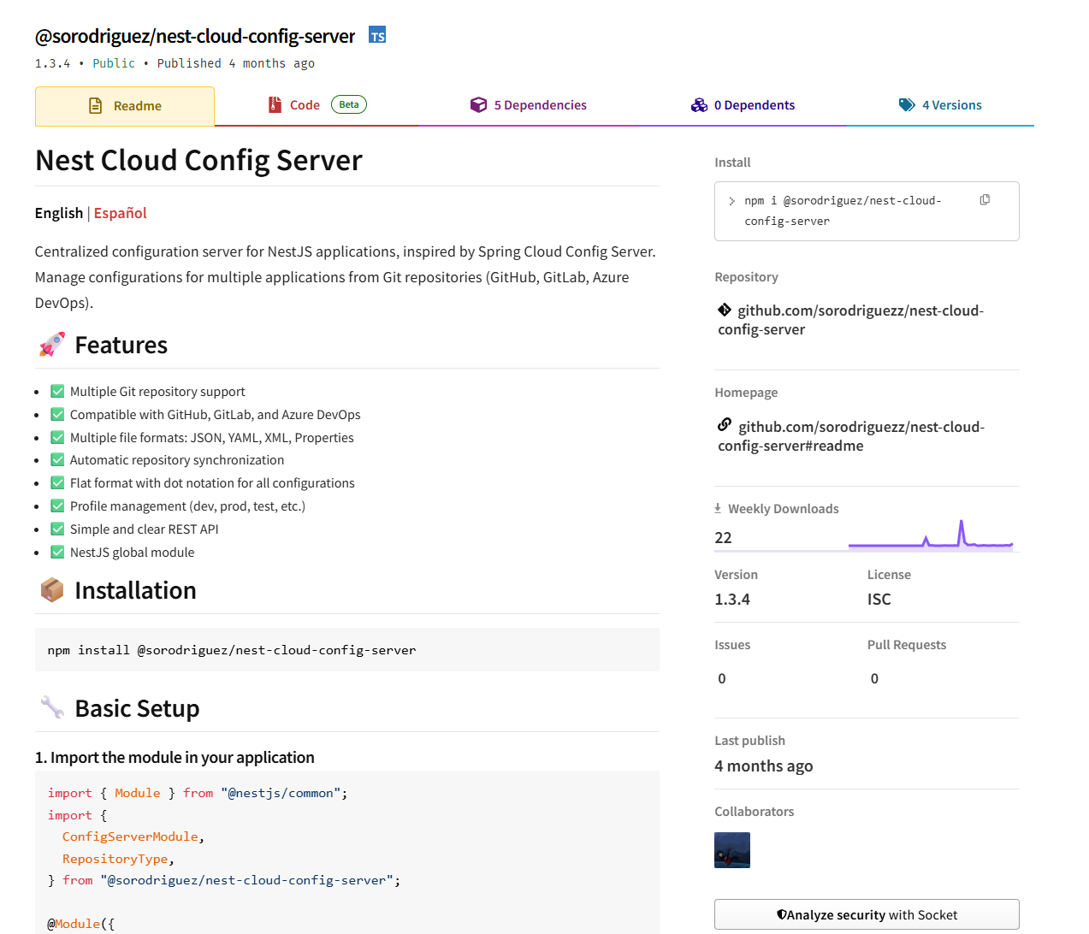
Task: Click the Readme tab document icon
Action: pos(96,105)
